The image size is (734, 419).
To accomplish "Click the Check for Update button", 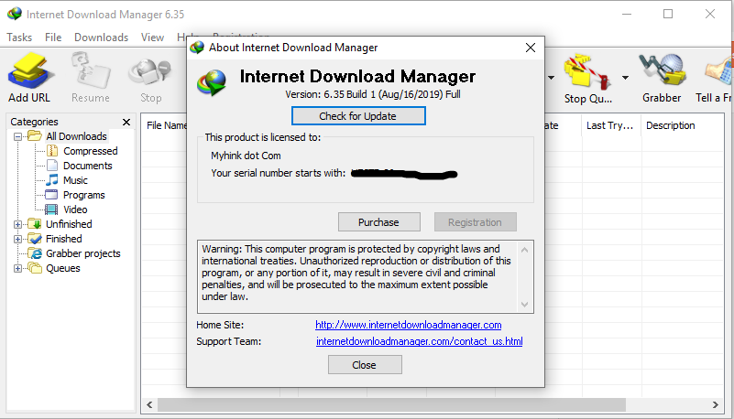I will (358, 116).
